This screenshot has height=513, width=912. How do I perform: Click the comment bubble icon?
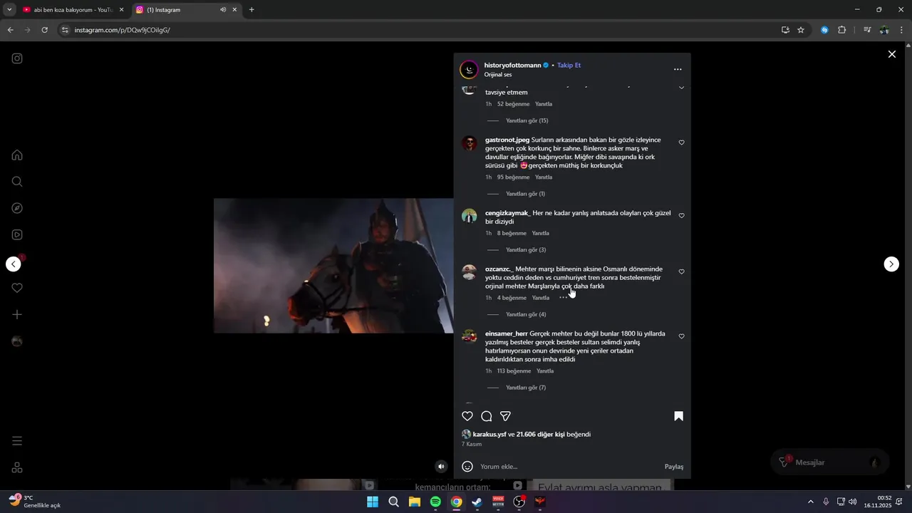point(487,416)
